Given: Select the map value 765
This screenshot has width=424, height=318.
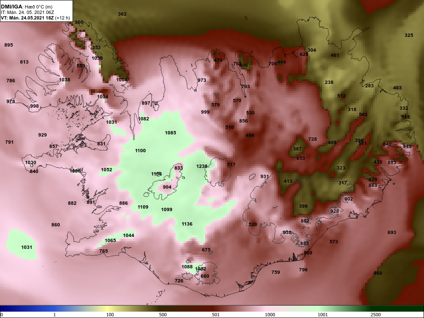Looking at the screenshot, I should [103, 251].
